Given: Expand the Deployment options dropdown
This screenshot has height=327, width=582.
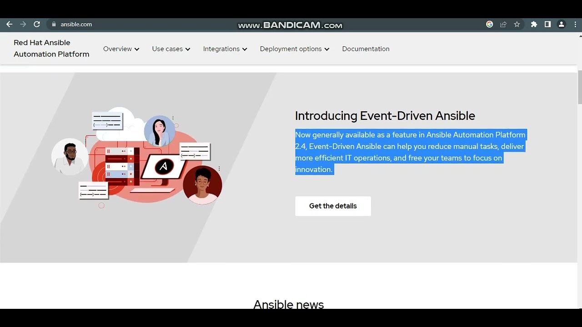Looking at the screenshot, I should [x=295, y=49].
